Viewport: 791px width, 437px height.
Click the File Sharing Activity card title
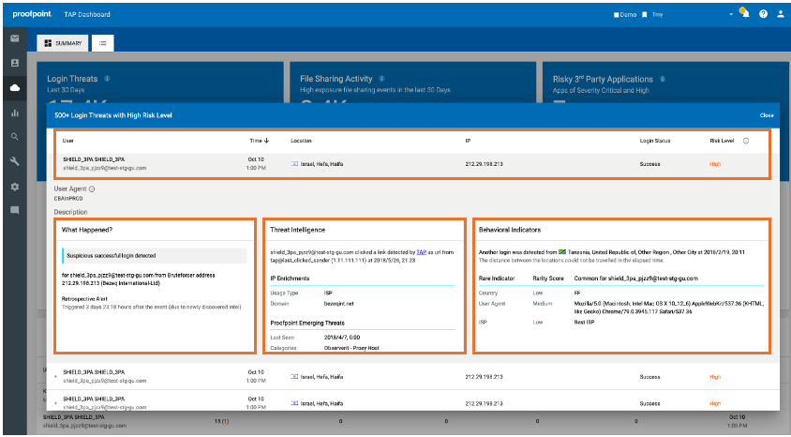(x=336, y=79)
